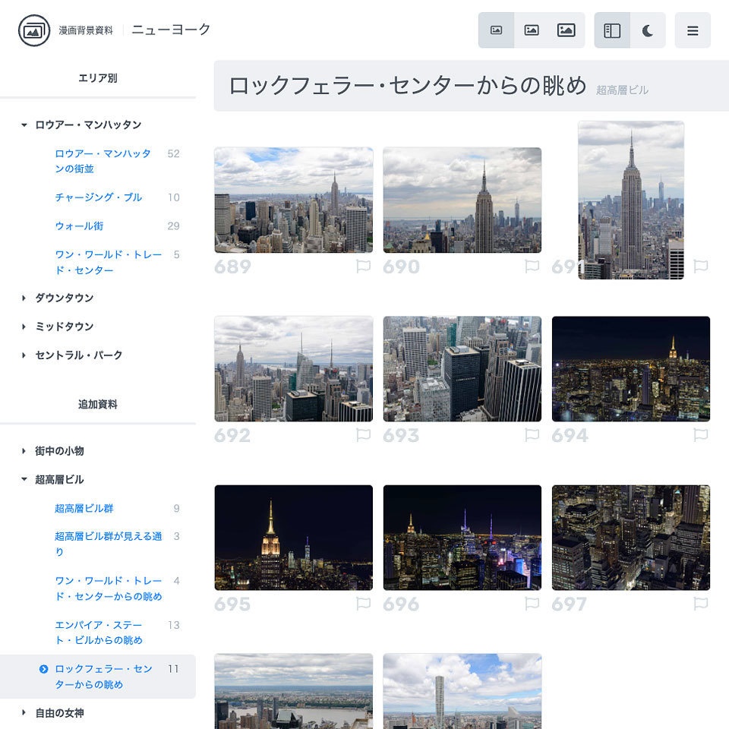Click the flag icon under image 693

pyautogui.click(x=533, y=434)
